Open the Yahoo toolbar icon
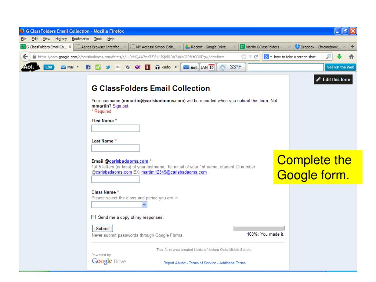Viewport: 376px width, 282px height. click(x=138, y=68)
